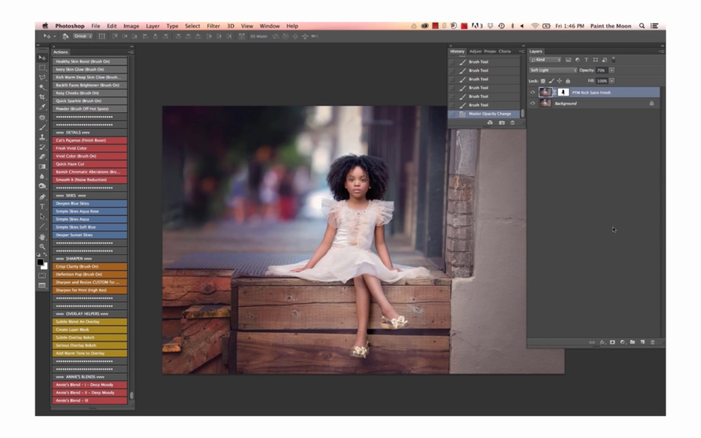This screenshot has width=701, height=438.
Task: Choose the Zoom tool in toolbar
Action: click(42, 246)
